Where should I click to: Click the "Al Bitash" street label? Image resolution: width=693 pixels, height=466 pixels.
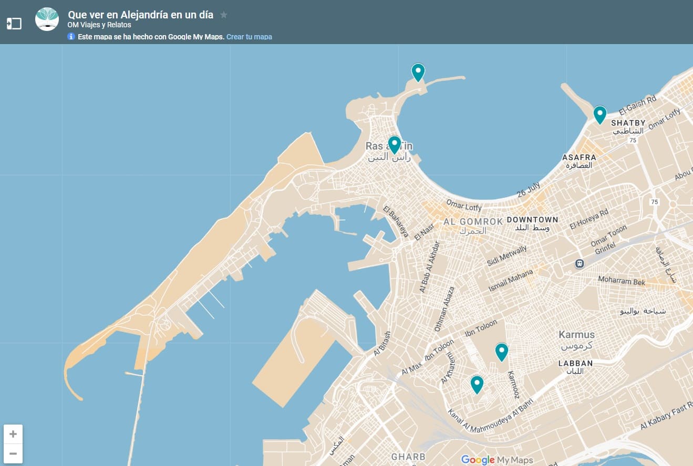pyautogui.click(x=382, y=344)
